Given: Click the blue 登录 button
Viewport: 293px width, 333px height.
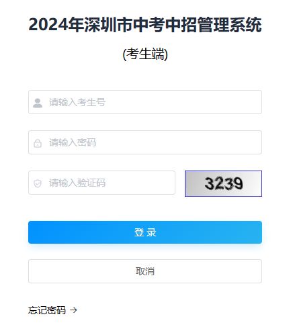Looking at the screenshot, I should 145,232.
